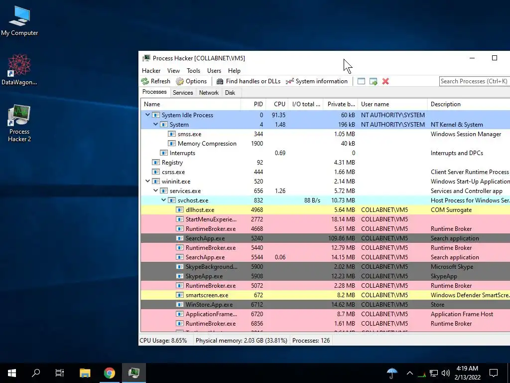Select RuntimeBroker.exe with PID 4668
This screenshot has width=510, height=383.
pos(325,228)
